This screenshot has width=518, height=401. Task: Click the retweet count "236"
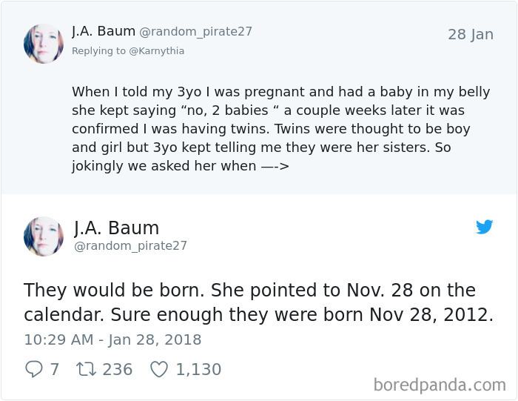(117, 369)
